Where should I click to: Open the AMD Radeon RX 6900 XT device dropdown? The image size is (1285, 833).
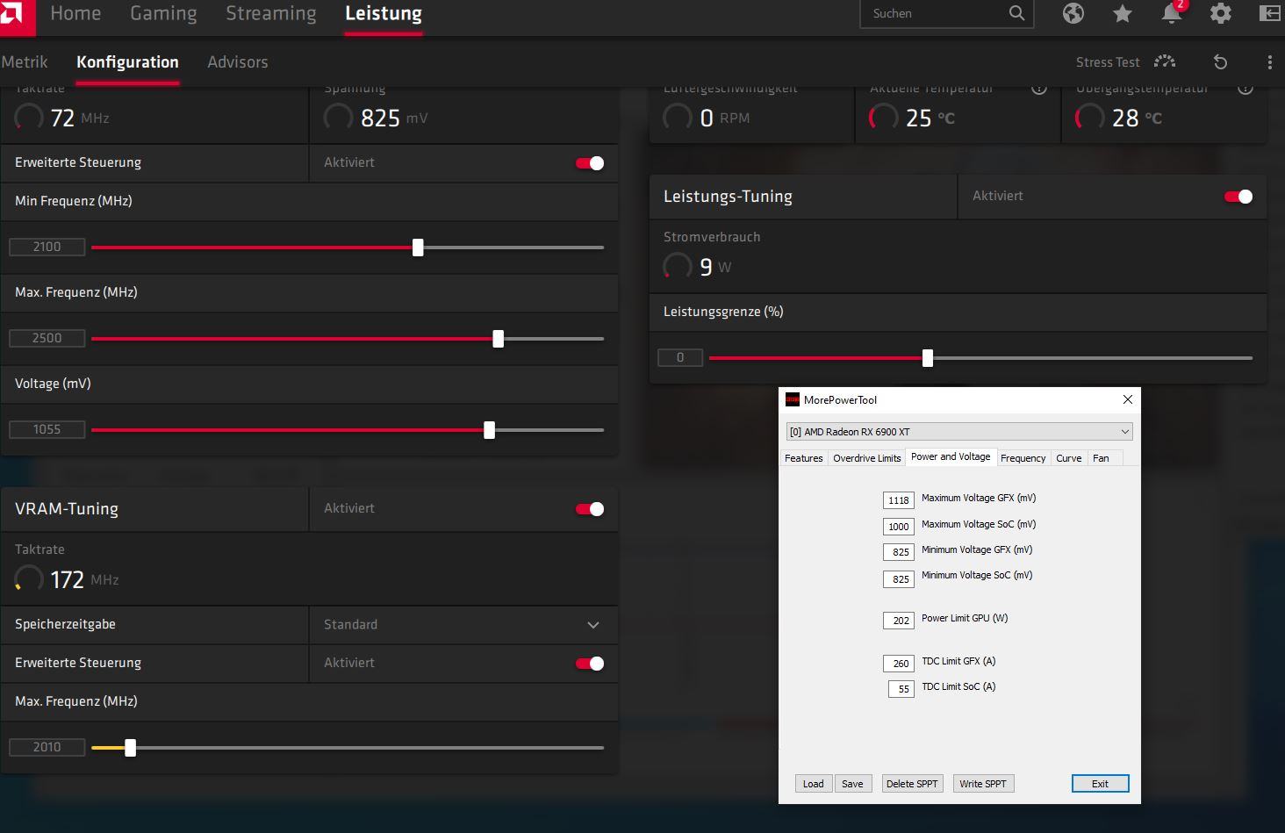pos(959,432)
